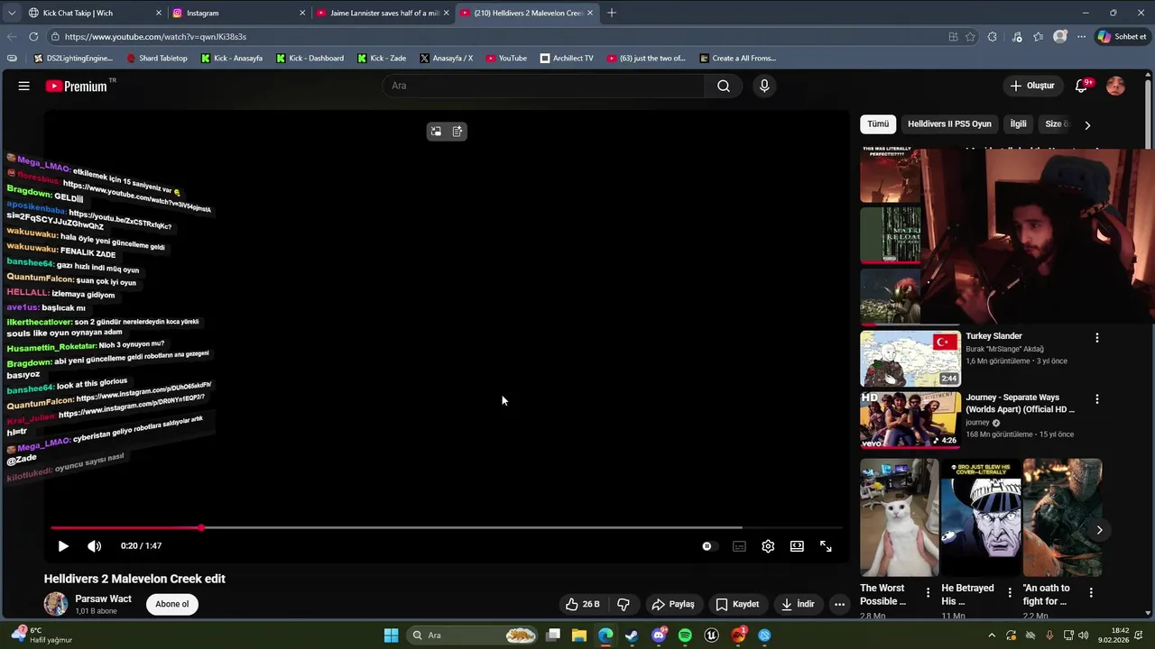Open the YouTube guide hamburger menu
The image size is (1155, 649).
coord(23,86)
